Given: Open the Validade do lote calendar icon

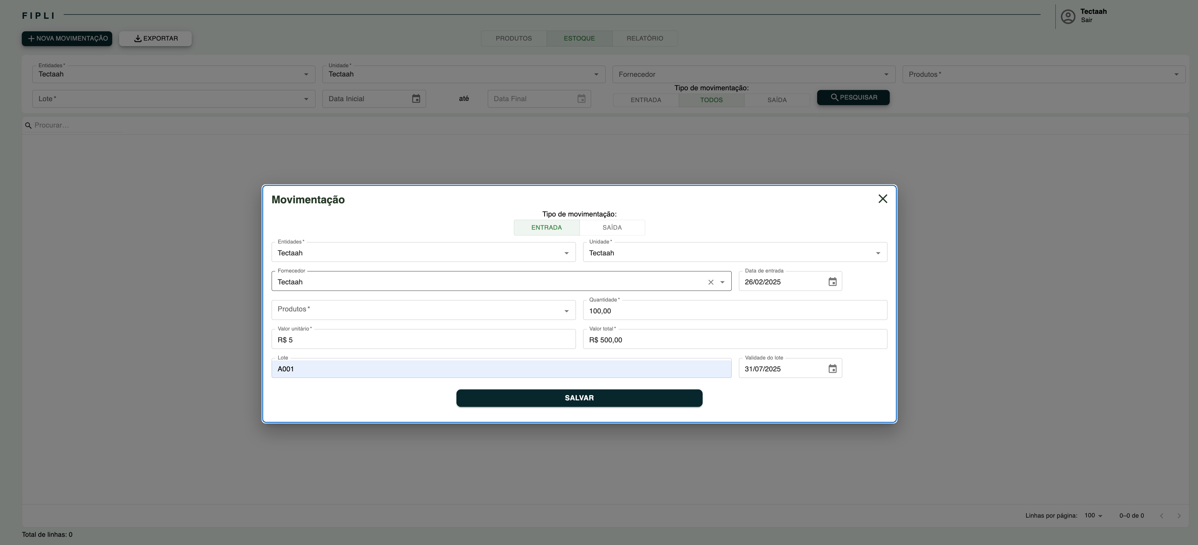Looking at the screenshot, I should pos(832,369).
